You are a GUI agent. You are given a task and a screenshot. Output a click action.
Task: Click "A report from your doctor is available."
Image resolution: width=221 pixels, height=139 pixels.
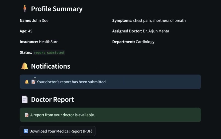click(63, 115)
